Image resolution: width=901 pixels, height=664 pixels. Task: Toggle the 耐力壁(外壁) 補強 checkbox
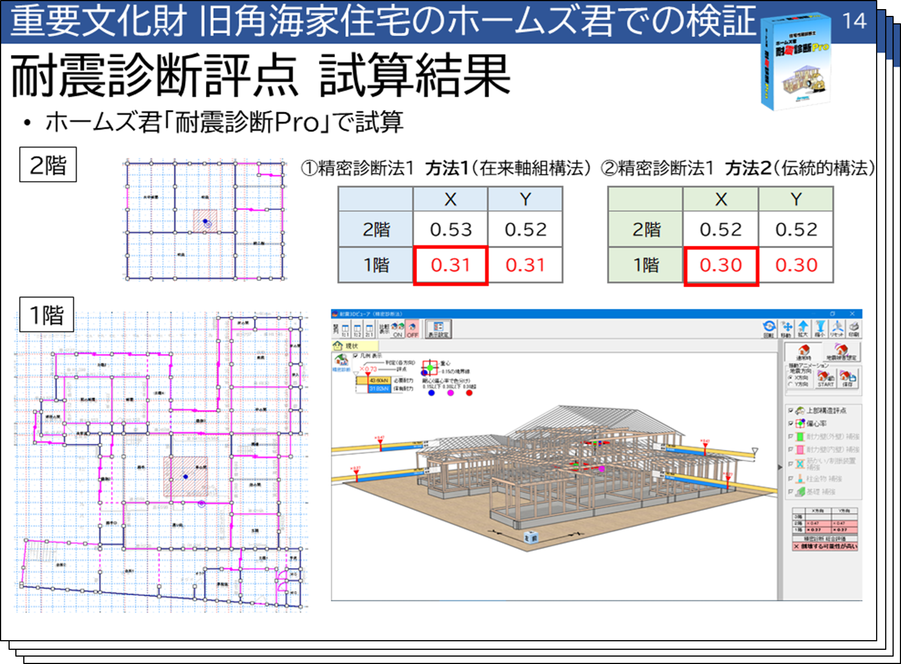[790, 436]
